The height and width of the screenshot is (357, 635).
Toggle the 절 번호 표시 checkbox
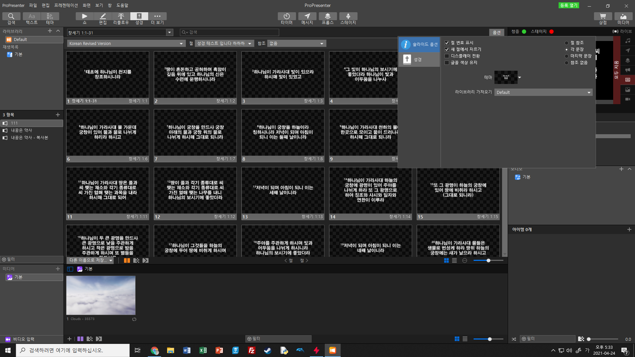click(x=447, y=43)
